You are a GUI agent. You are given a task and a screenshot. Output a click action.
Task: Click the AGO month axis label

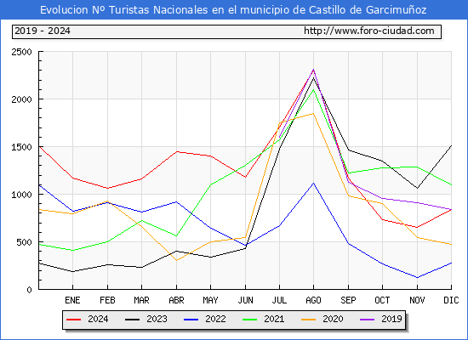click(313, 300)
